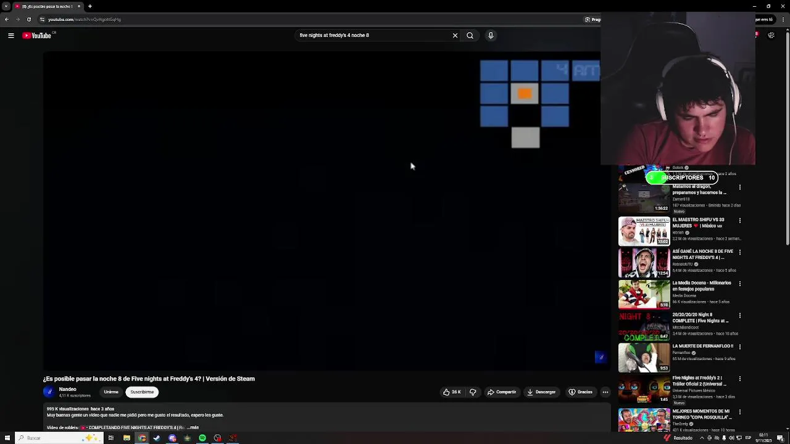Open Nandeo channel avatar
The height and width of the screenshot is (444, 790).
point(49,392)
